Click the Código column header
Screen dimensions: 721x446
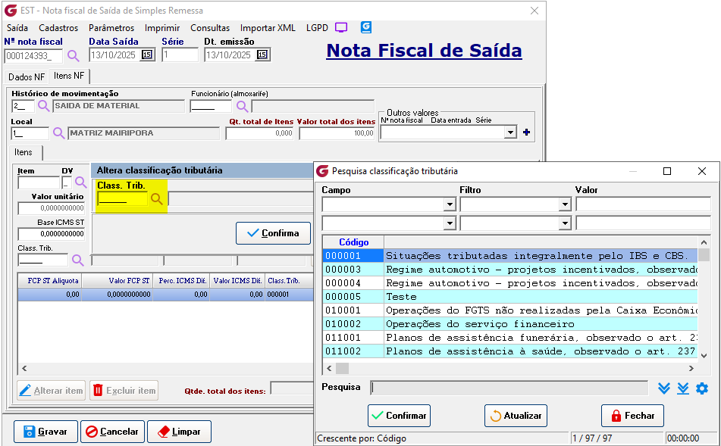[x=353, y=242]
